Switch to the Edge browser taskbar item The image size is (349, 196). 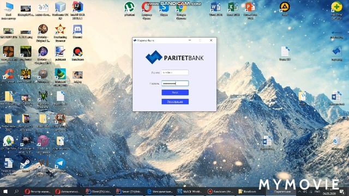click(159, 191)
